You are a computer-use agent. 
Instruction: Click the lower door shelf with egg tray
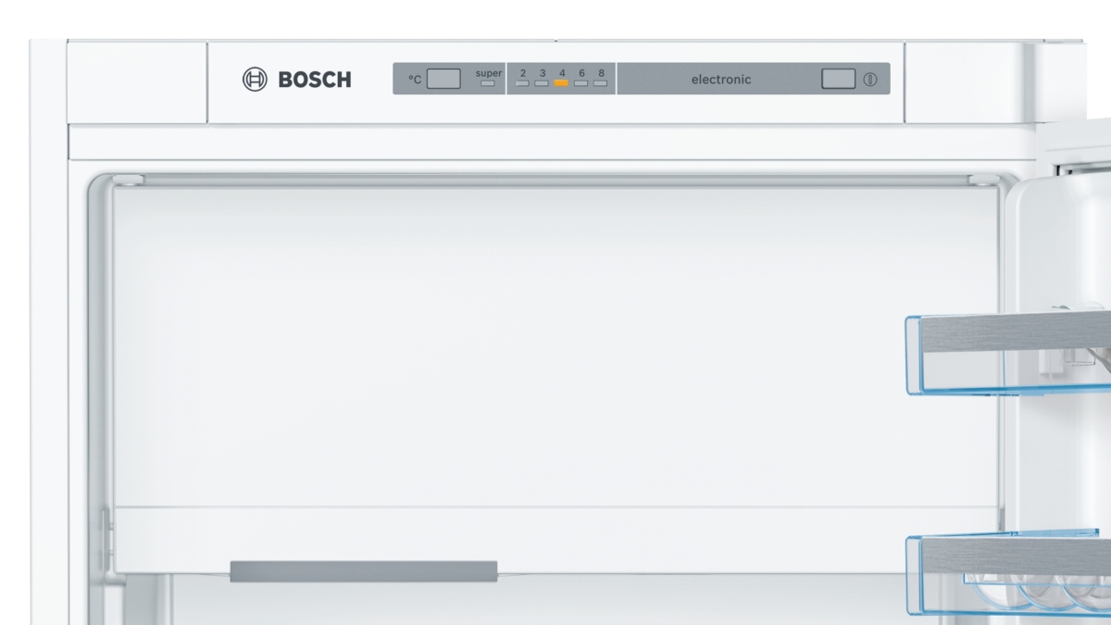click(x=1008, y=572)
